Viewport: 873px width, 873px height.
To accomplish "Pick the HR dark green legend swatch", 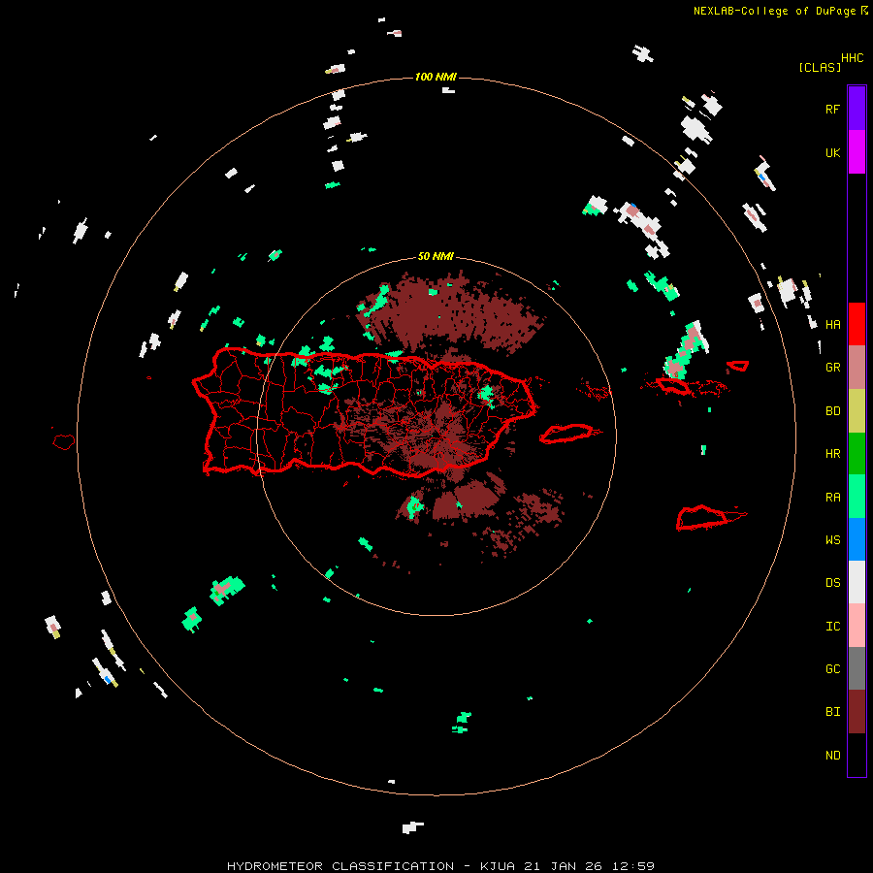I will click(x=857, y=454).
